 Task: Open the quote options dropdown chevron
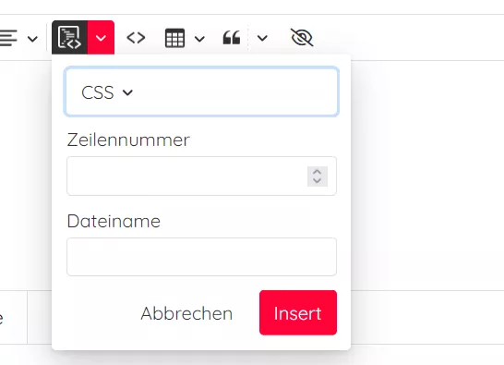click(262, 38)
